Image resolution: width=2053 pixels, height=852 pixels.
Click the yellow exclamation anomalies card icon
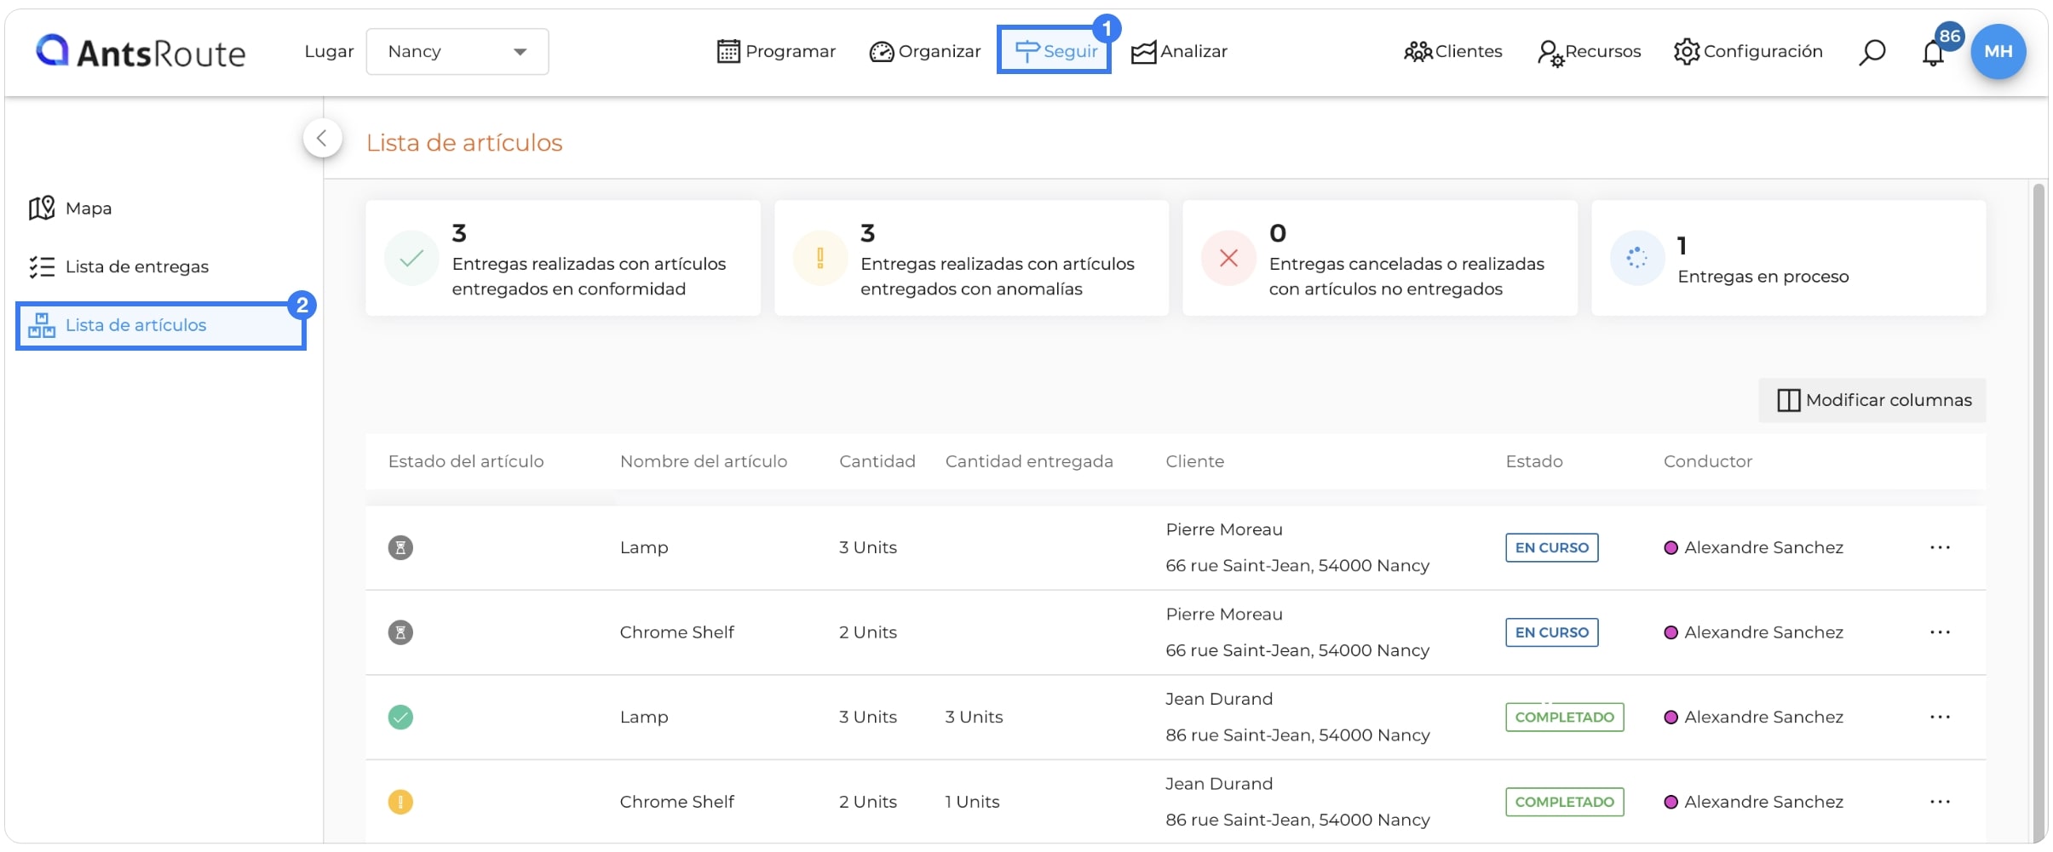pos(819,258)
